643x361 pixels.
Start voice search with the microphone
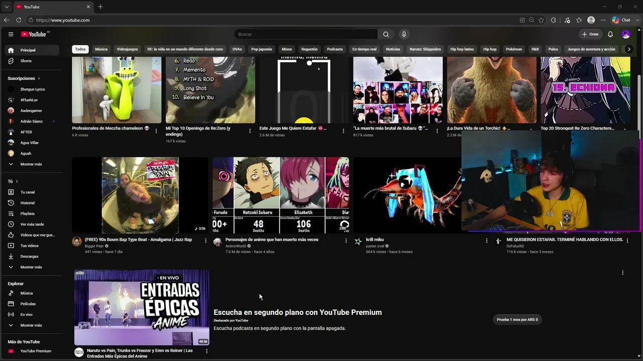(404, 34)
